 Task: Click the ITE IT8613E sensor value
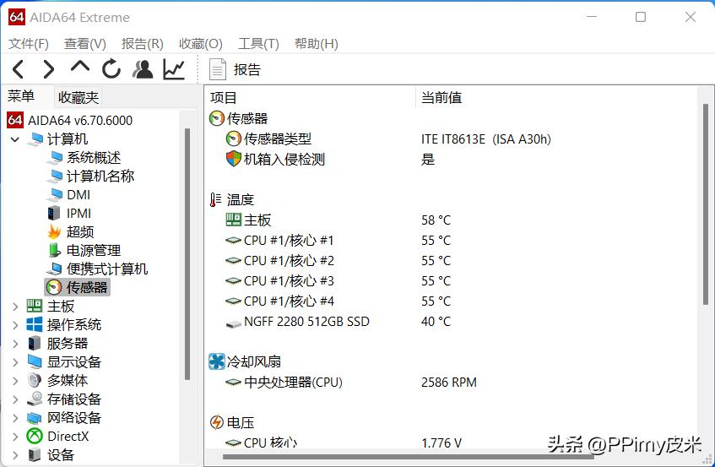click(485, 139)
